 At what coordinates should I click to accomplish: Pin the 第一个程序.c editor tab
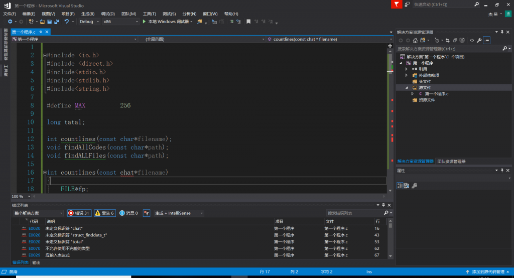[41, 32]
